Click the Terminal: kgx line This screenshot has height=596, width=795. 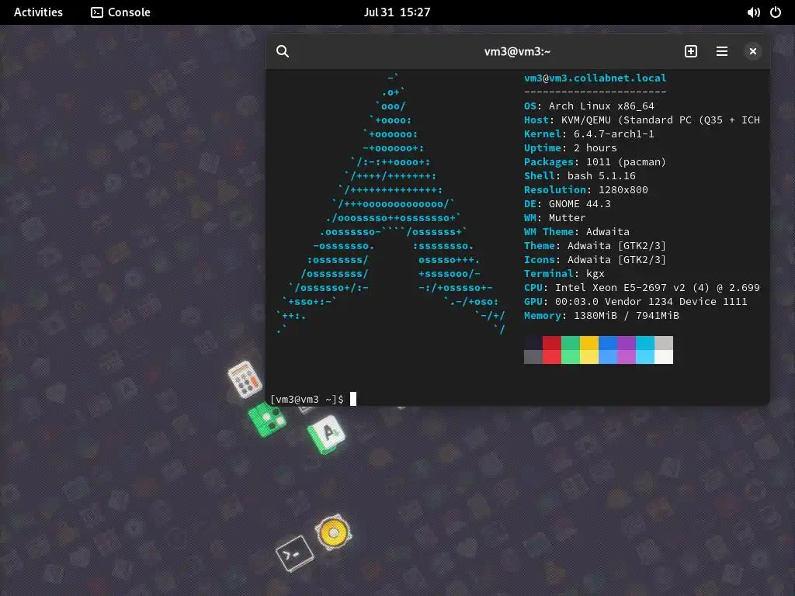pyautogui.click(x=564, y=274)
